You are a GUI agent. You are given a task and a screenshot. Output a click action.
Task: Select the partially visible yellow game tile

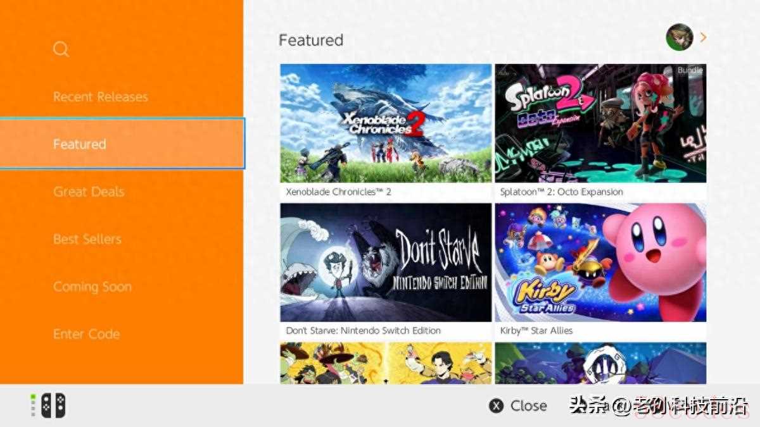pos(386,363)
